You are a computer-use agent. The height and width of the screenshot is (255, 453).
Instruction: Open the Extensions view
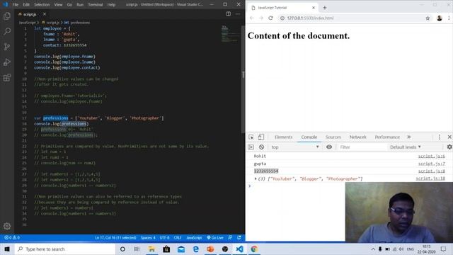coord(7,77)
